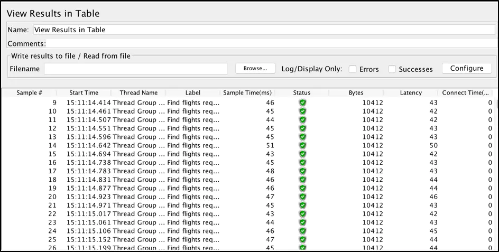499x252 pixels.
Task: Click the Status column header
Action: click(x=302, y=93)
